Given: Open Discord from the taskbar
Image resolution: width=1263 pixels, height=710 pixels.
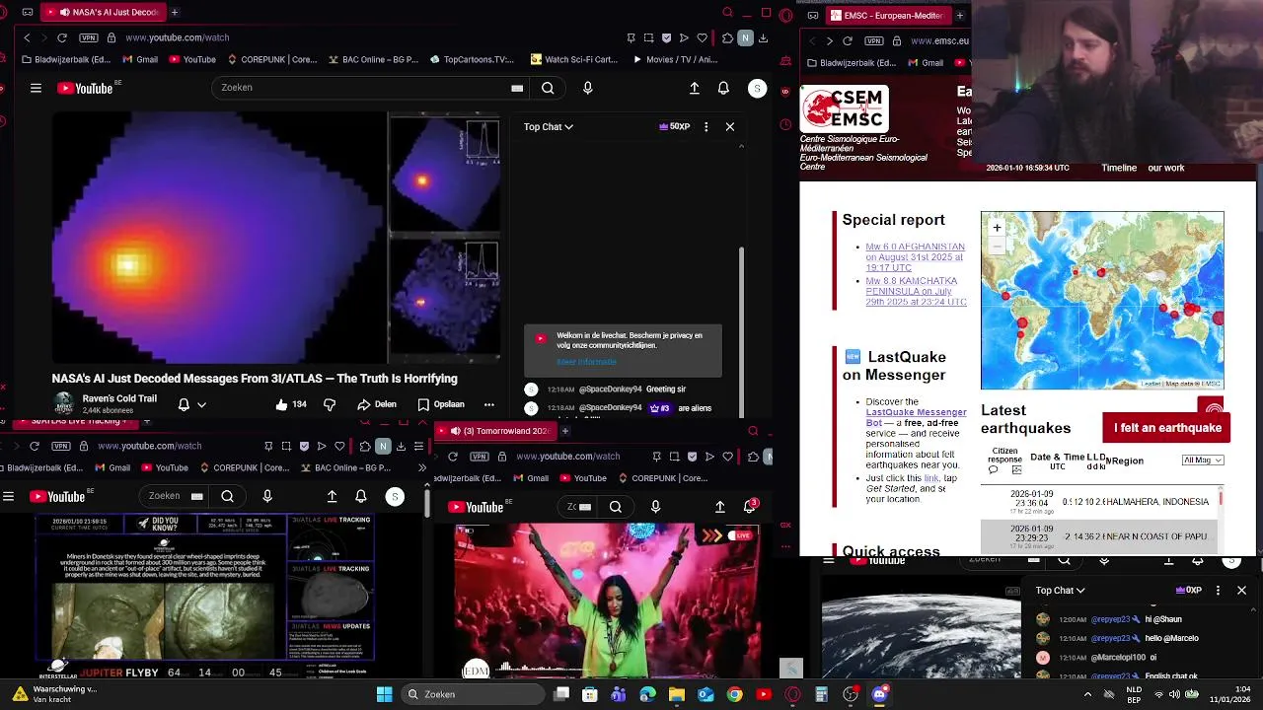Looking at the screenshot, I should click(879, 694).
